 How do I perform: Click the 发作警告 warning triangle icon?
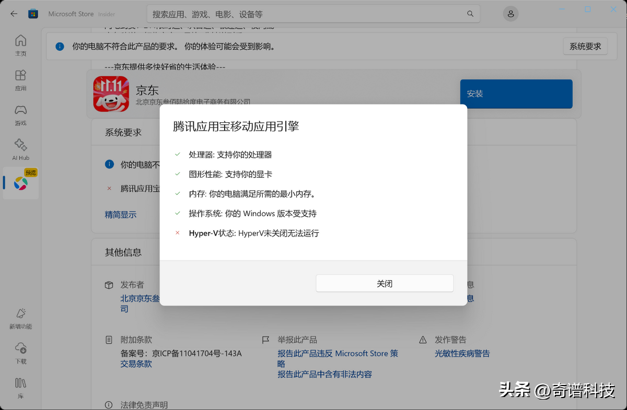pos(423,339)
